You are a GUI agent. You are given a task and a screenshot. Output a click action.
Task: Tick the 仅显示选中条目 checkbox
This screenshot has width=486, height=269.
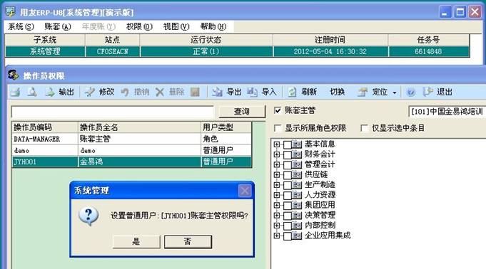pos(365,128)
